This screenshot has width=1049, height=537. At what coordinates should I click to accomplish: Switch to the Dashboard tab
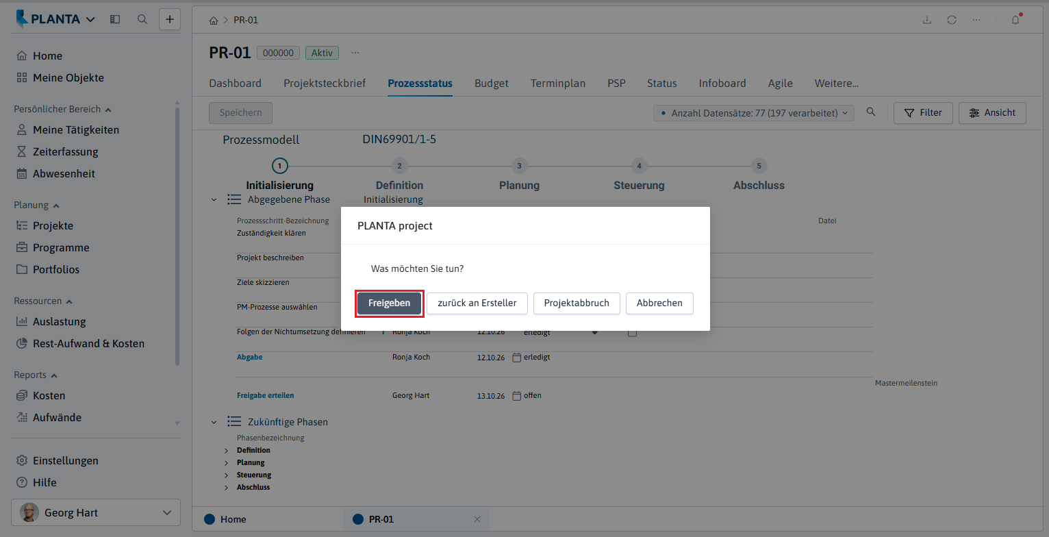coord(235,84)
